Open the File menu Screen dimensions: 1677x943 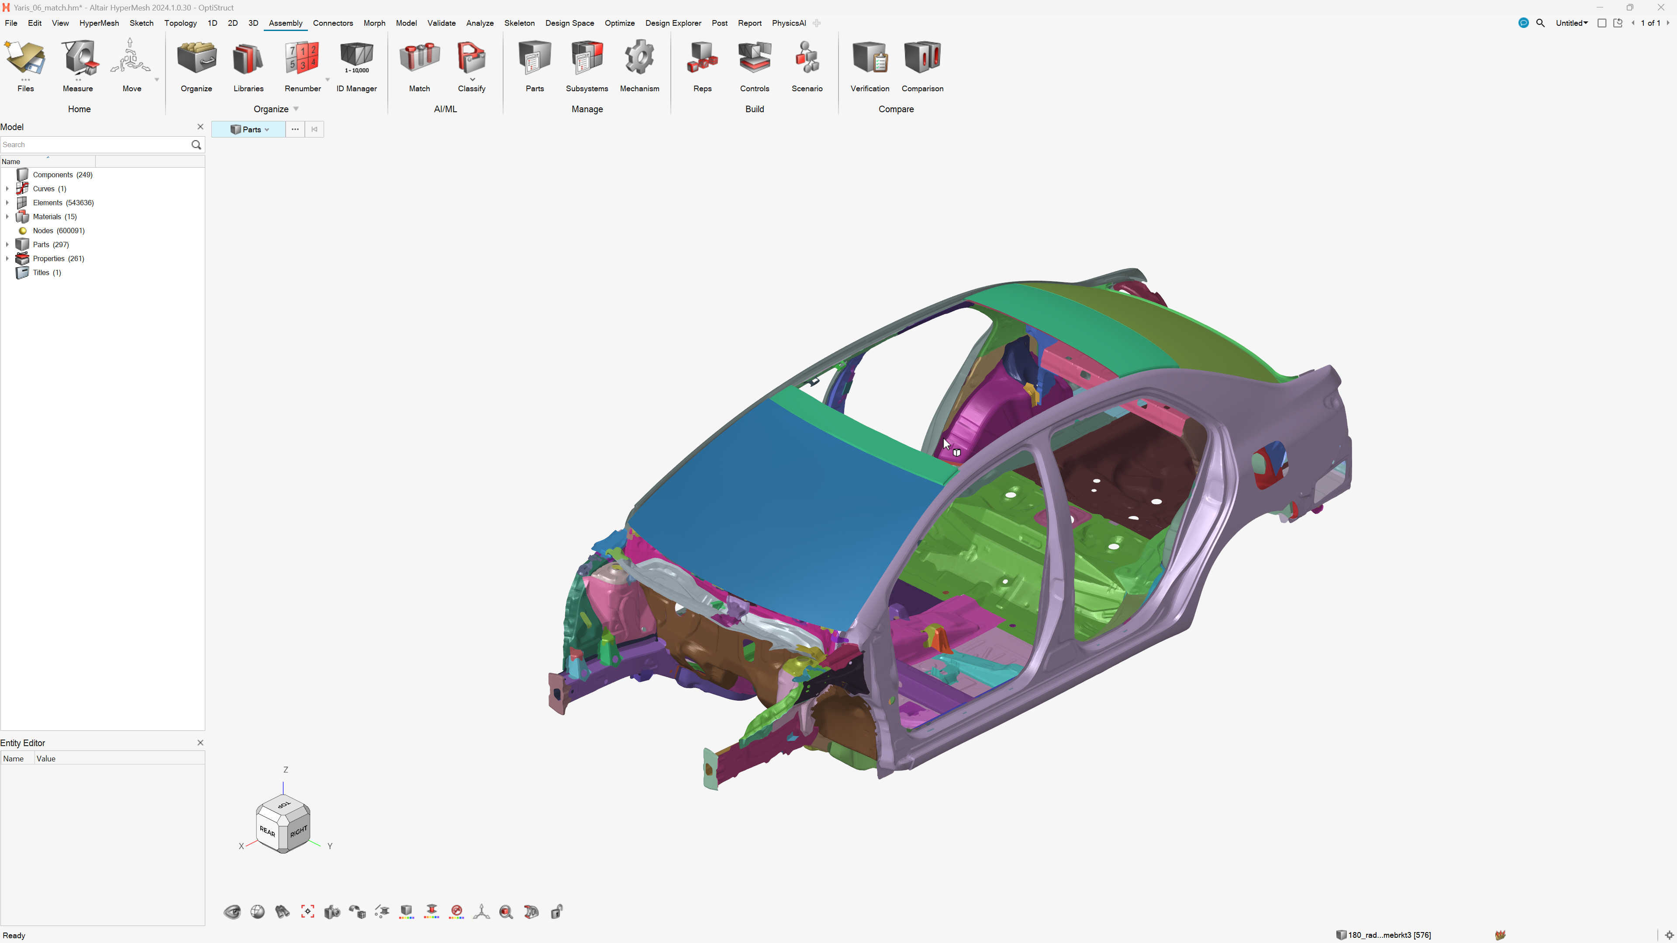[x=11, y=23]
